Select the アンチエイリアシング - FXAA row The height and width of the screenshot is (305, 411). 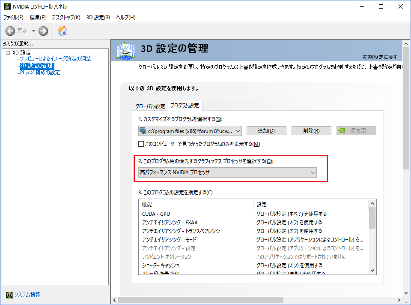pyautogui.click(x=253, y=223)
